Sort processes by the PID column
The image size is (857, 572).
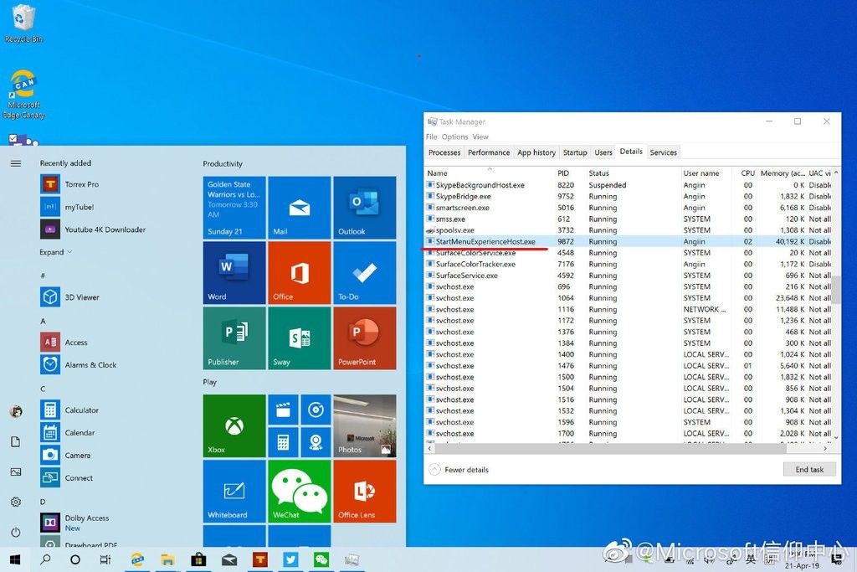(x=563, y=173)
